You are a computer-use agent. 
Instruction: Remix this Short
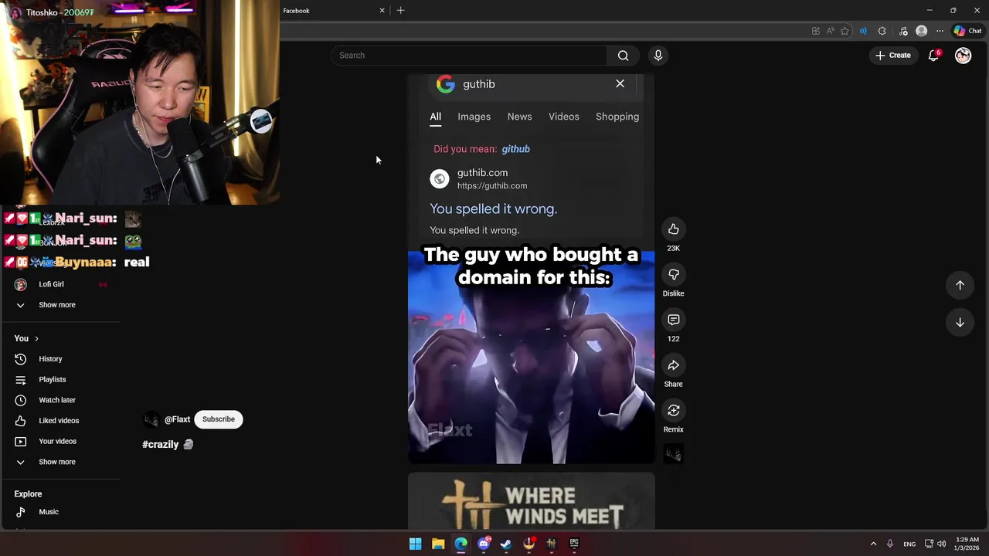click(x=674, y=410)
